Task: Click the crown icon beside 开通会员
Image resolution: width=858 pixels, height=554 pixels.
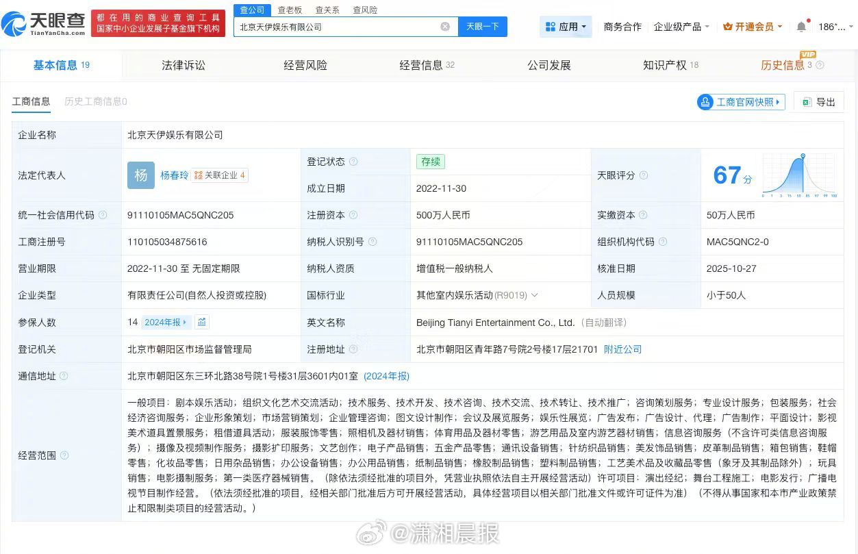Action: pos(728,27)
